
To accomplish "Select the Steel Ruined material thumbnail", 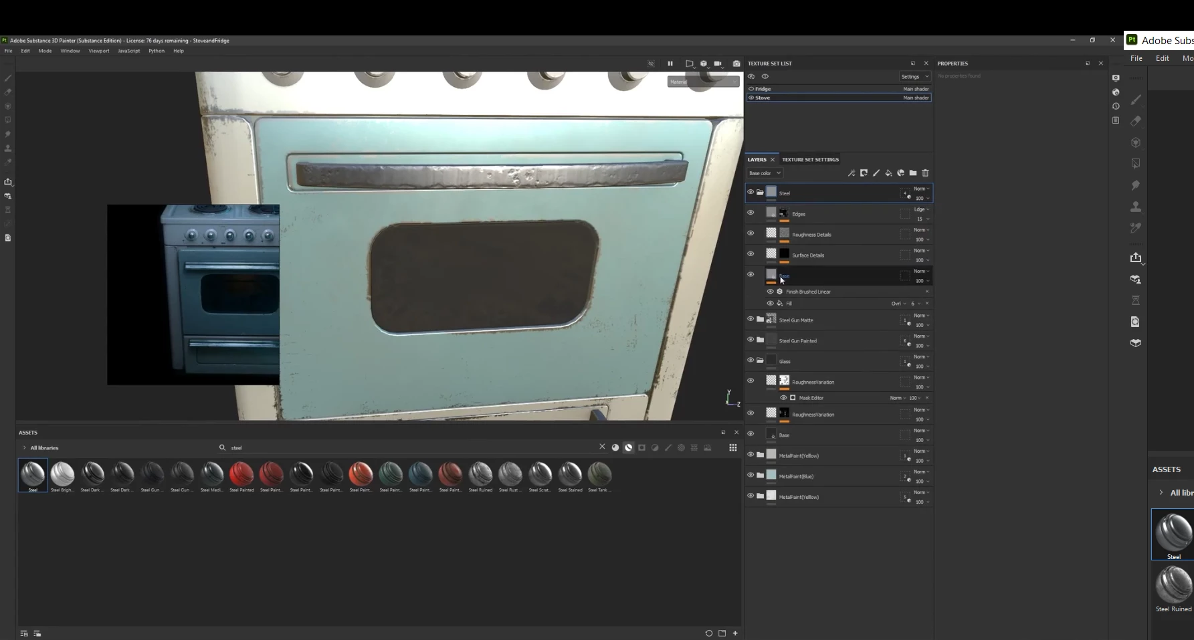I will [480, 476].
